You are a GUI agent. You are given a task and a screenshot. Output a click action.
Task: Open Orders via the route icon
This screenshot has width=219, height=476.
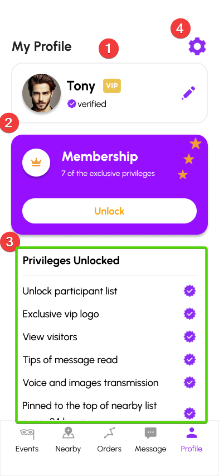pyautogui.click(x=109, y=433)
